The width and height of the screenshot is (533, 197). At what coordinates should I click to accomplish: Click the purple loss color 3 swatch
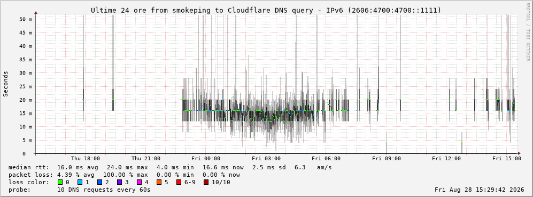tap(119, 182)
